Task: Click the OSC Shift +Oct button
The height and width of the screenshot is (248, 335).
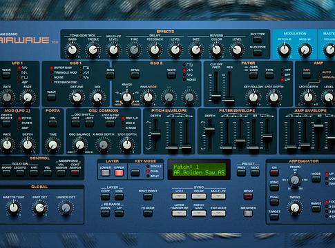Action: click(89, 123)
